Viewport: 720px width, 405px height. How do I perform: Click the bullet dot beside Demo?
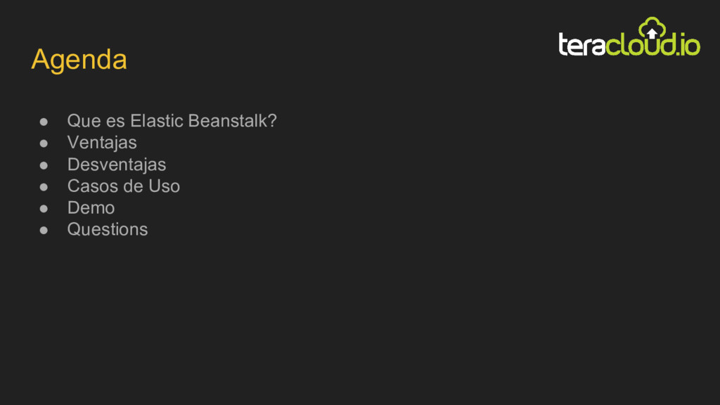click(x=44, y=208)
